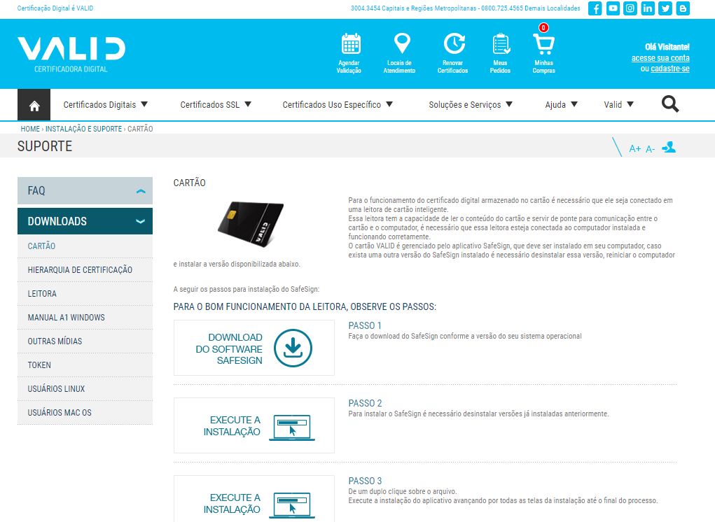Click the 'Olá Visitante!' greeting text

coord(667,47)
